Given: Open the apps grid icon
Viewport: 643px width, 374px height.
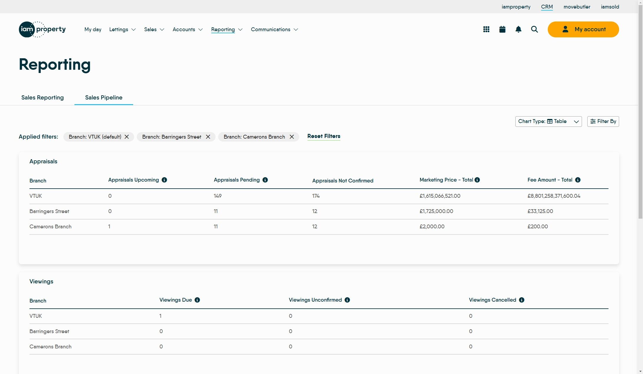Looking at the screenshot, I should [486, 29].
